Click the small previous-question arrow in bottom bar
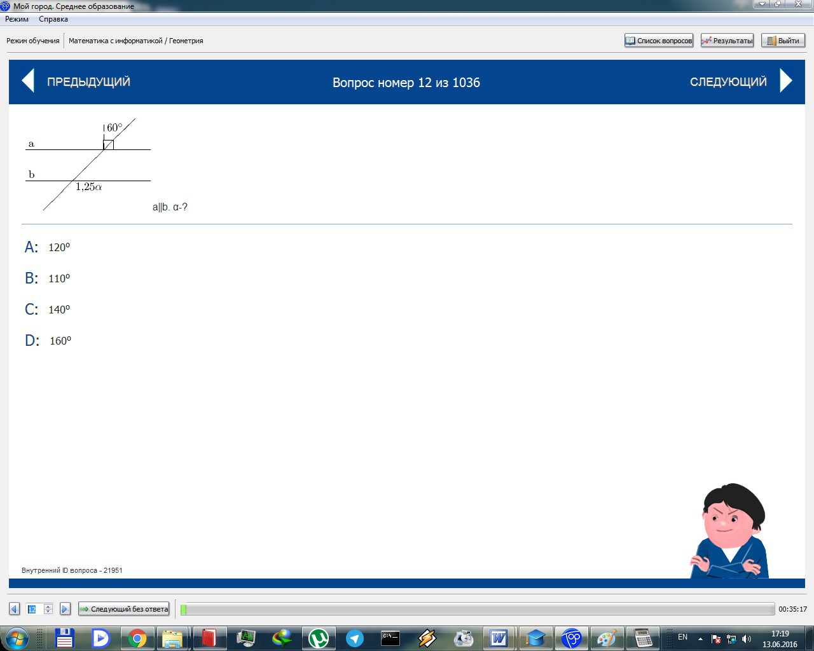The width and height of the screenshot is (814, 651). [x=14, y=609]
